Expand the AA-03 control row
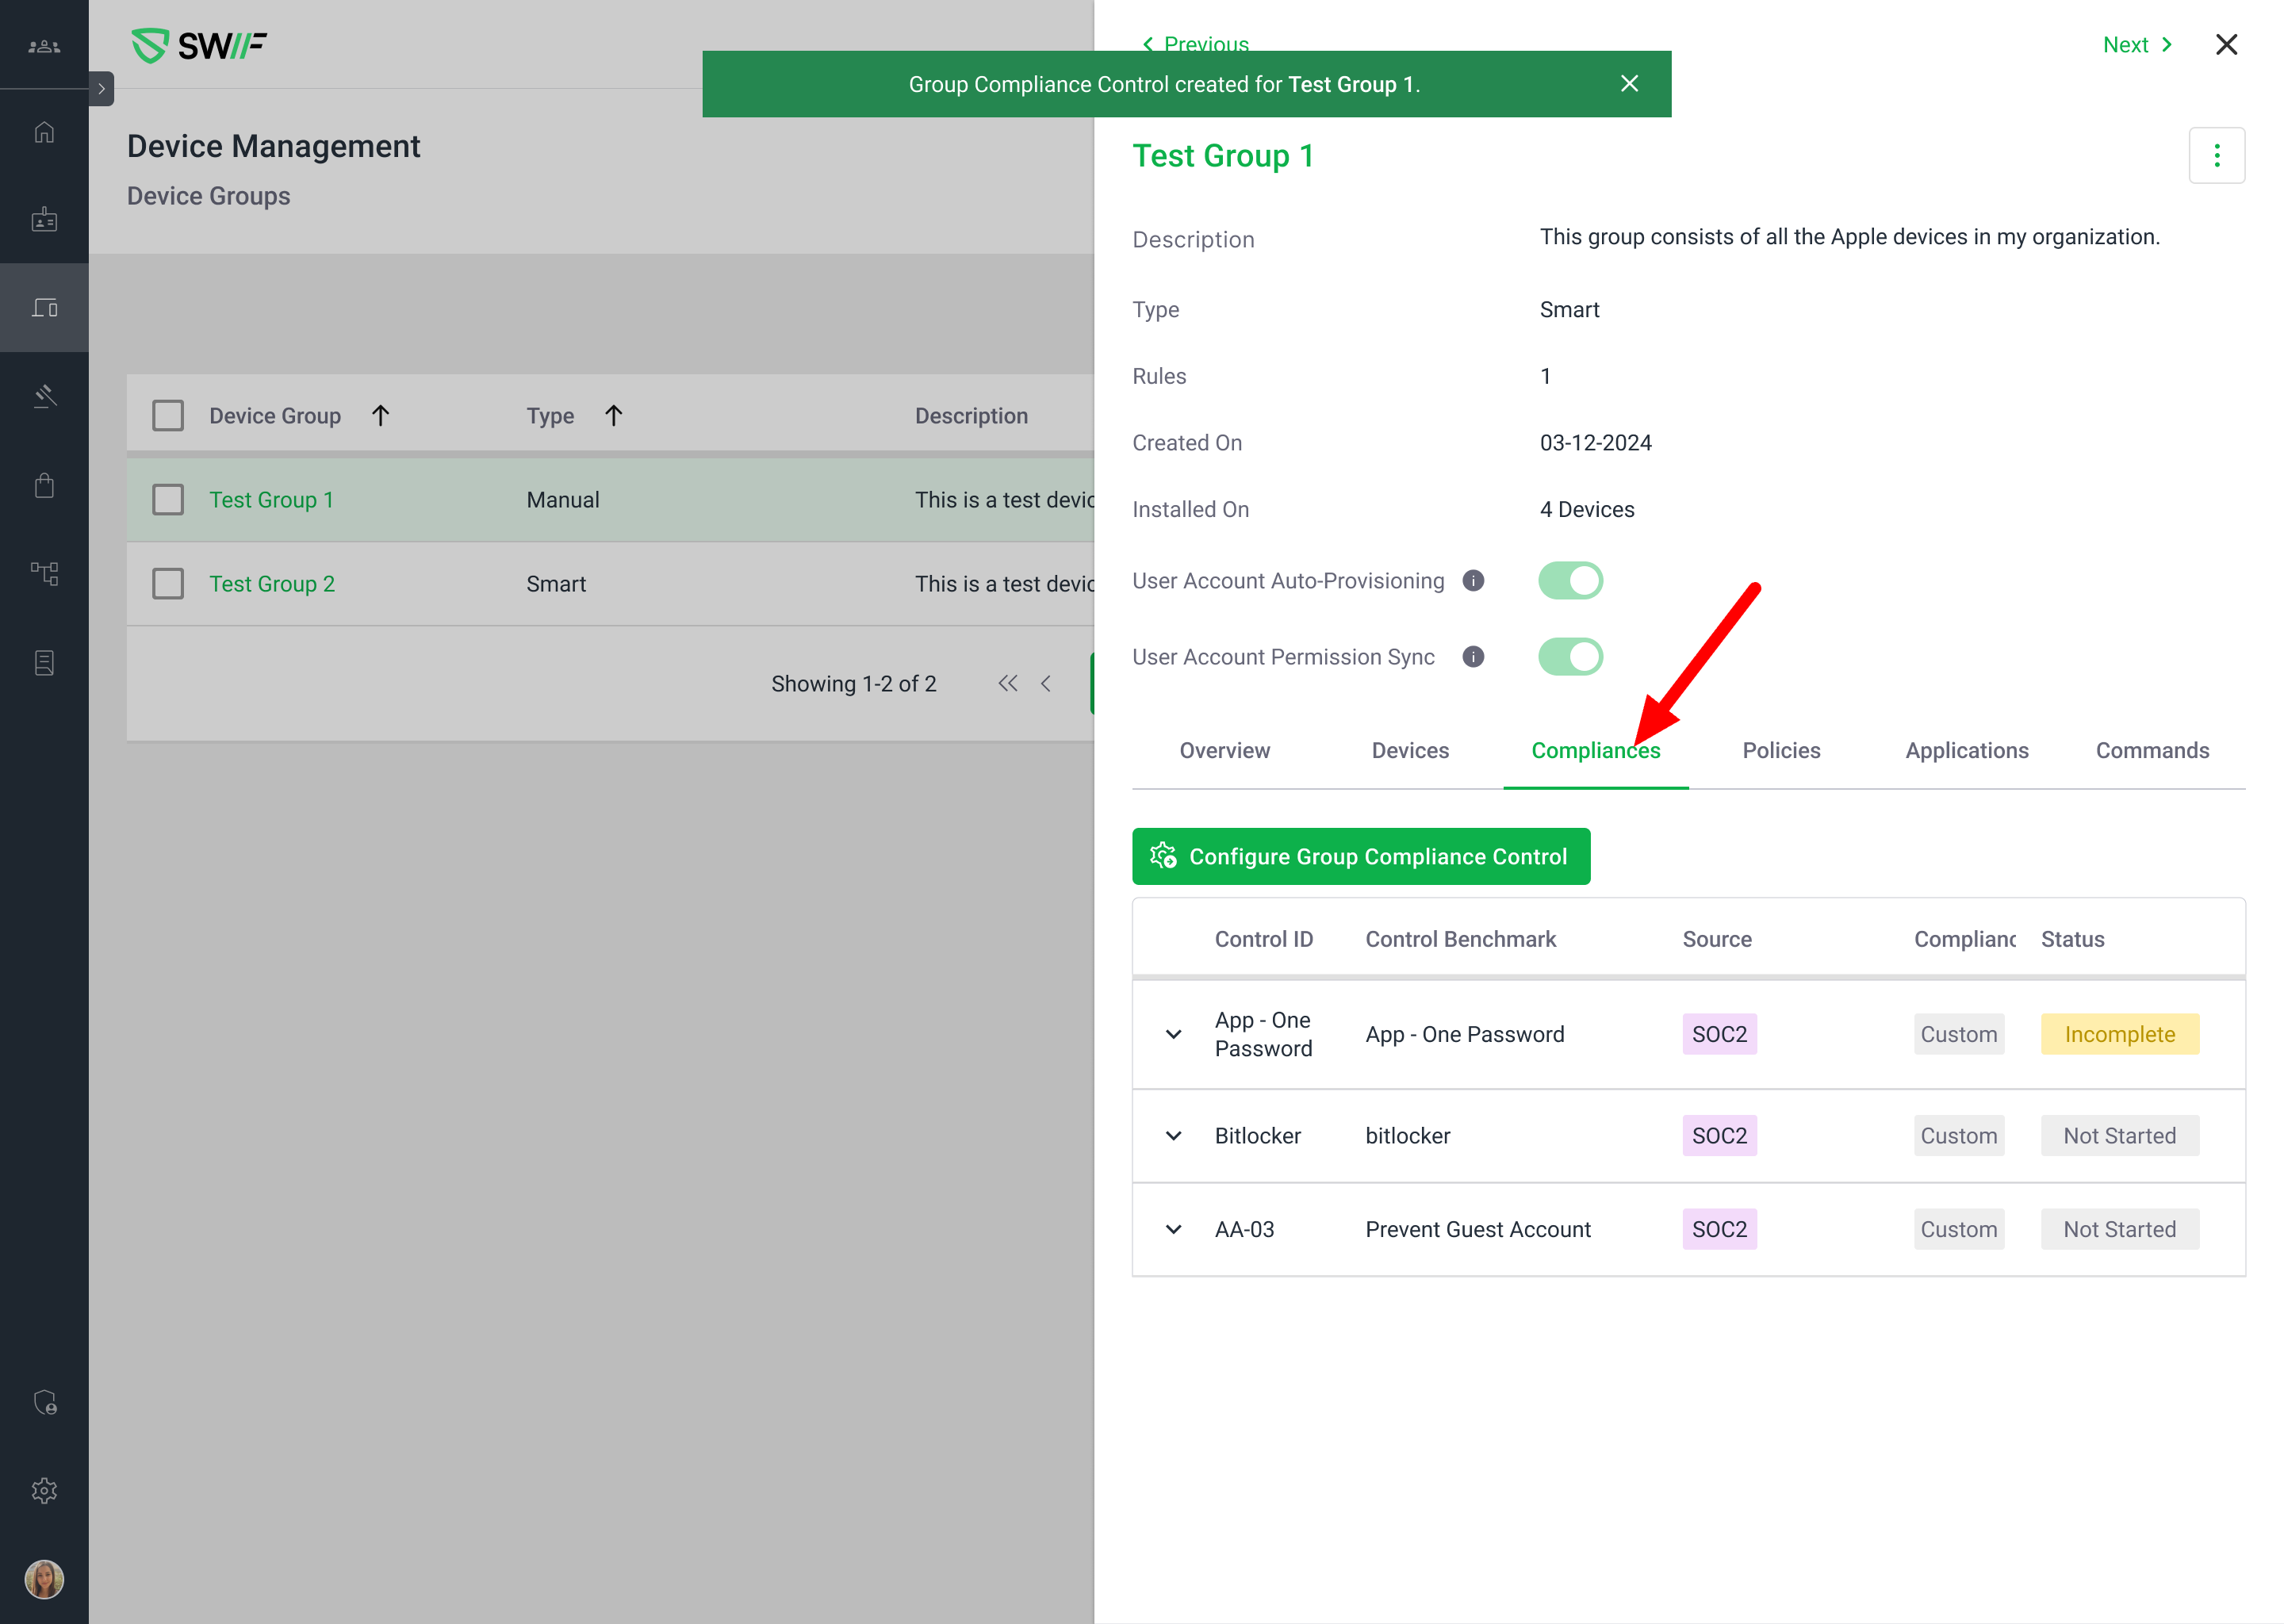Screen dimensions: 2284x1624 (x=1173, y=1230)
